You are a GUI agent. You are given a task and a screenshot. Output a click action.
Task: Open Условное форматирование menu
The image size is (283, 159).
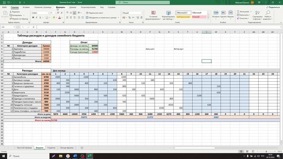[153, 15]
